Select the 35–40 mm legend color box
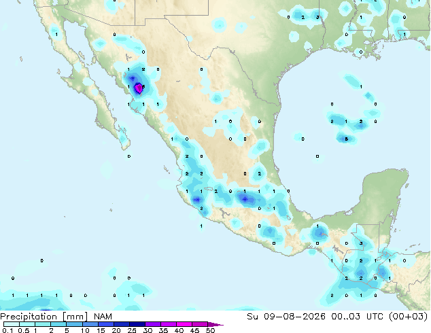 click(x=168, y=324)
